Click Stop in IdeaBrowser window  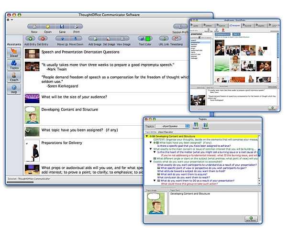[x=223, y=30]
